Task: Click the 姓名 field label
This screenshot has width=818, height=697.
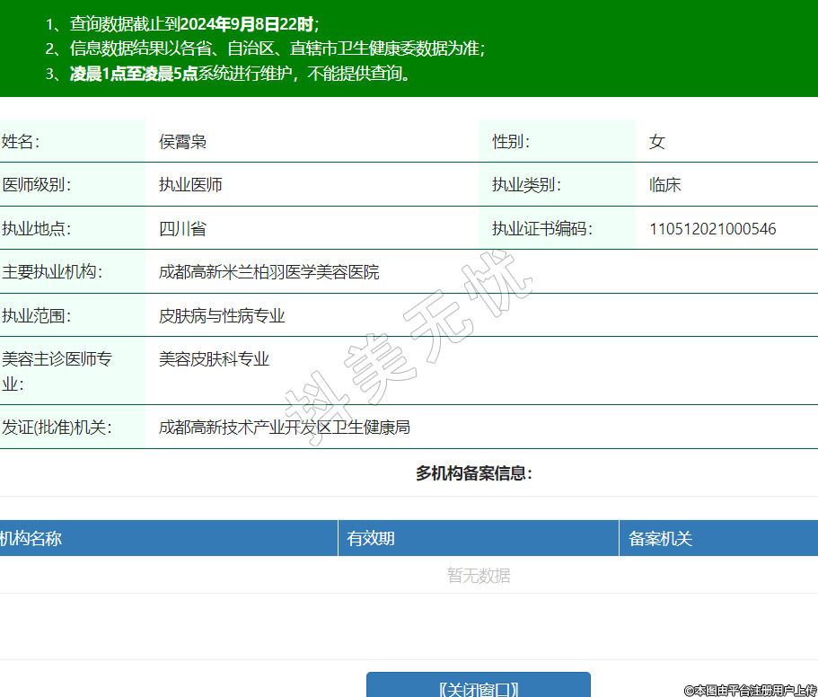Action: [x=21, y=142]
